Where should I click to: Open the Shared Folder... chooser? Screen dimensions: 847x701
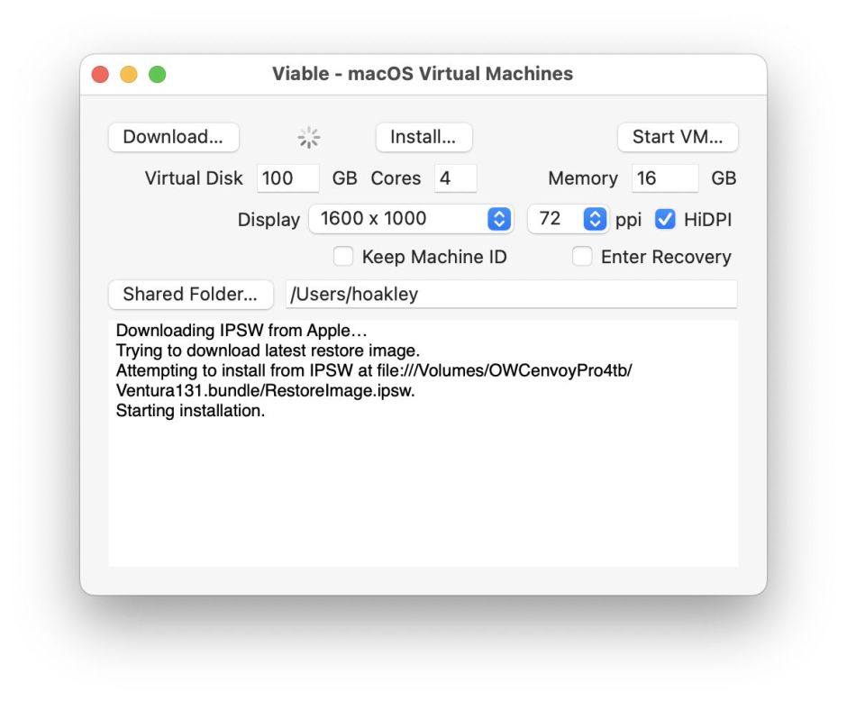coord(190,294)
